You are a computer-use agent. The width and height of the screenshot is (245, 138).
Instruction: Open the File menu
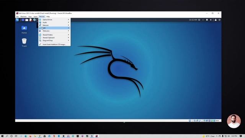[x=17, y=16]
